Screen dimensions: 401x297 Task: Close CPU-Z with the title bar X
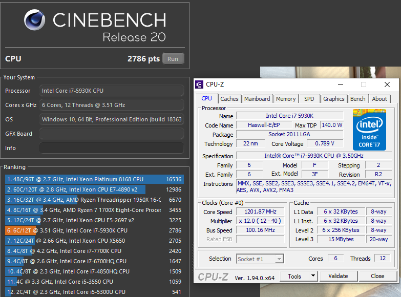pyautogui.click(x=388, y=84)
